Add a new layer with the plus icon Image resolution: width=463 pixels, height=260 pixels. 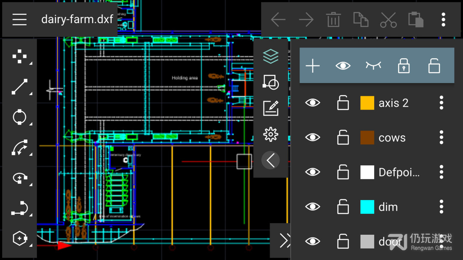point(313,66)
